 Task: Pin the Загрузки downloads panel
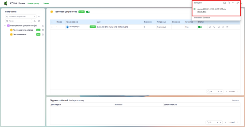tap(238, 3)
